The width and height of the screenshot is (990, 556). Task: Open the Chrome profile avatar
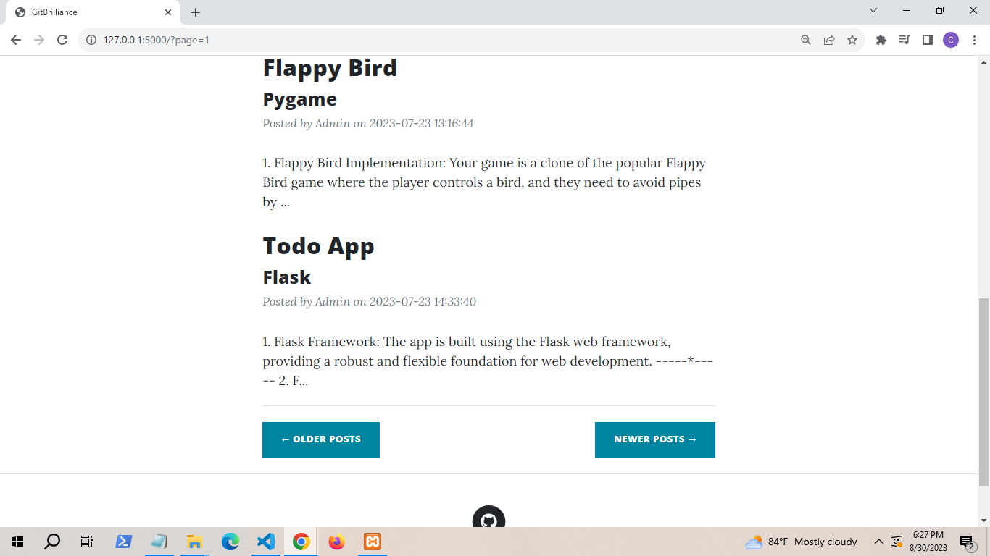coord(951,40)
